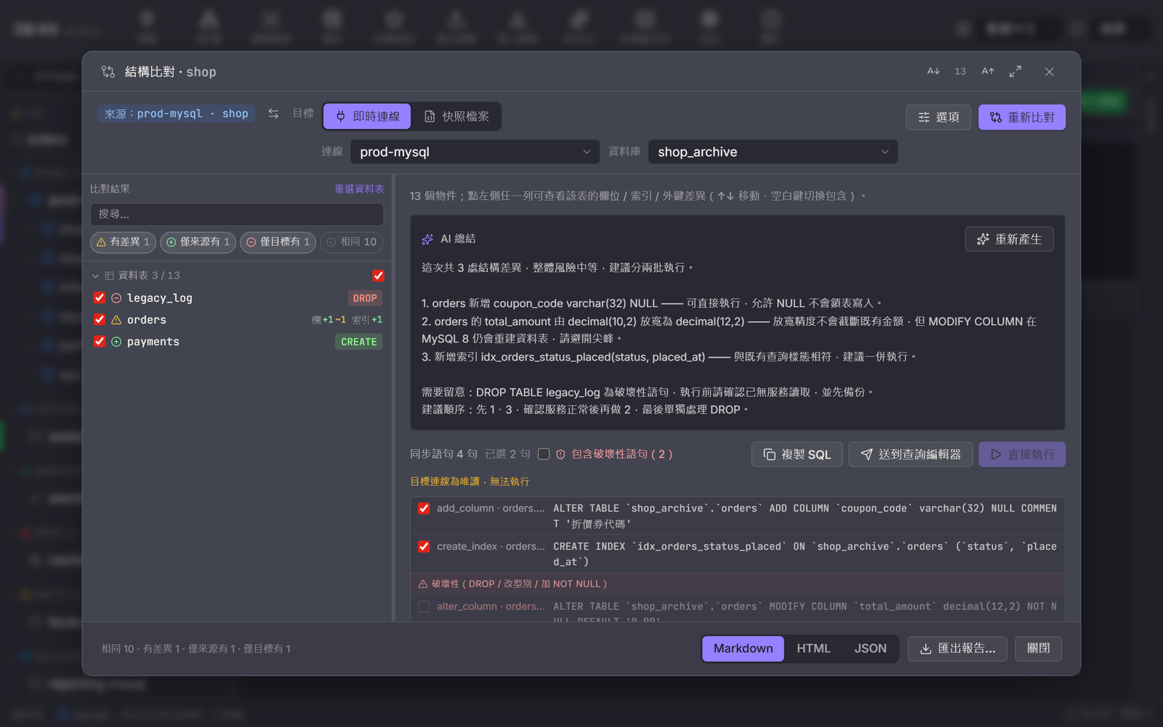
Task: Swap source and target with the arrows icon
Action: [273, 113]
